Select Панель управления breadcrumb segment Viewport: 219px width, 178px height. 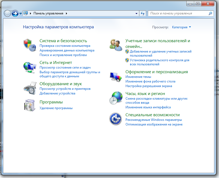(48, 13)
